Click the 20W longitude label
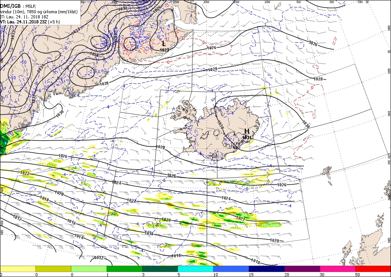The width and height of the screenshot is (391, 277). pos(206,2)
